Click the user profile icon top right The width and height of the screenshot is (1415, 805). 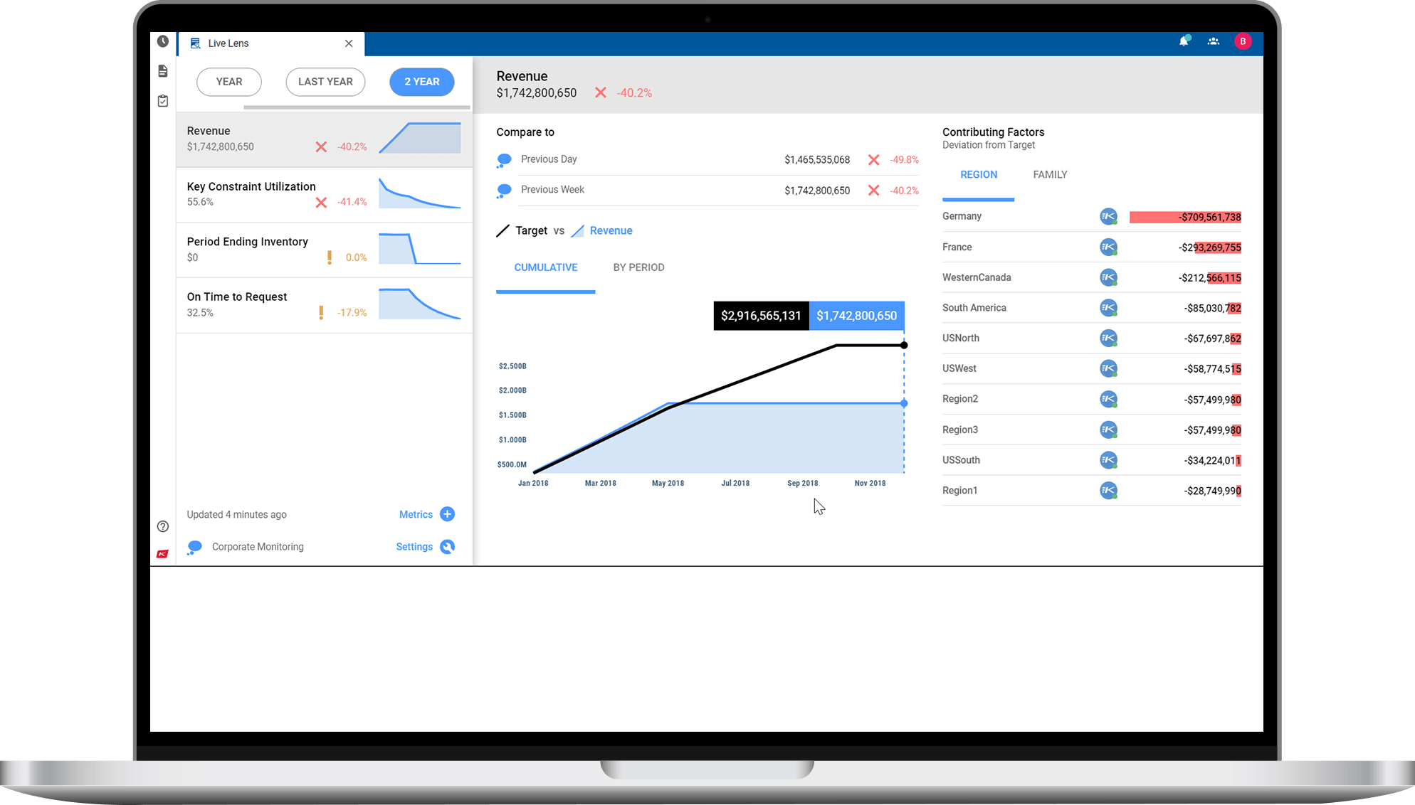1244,42
